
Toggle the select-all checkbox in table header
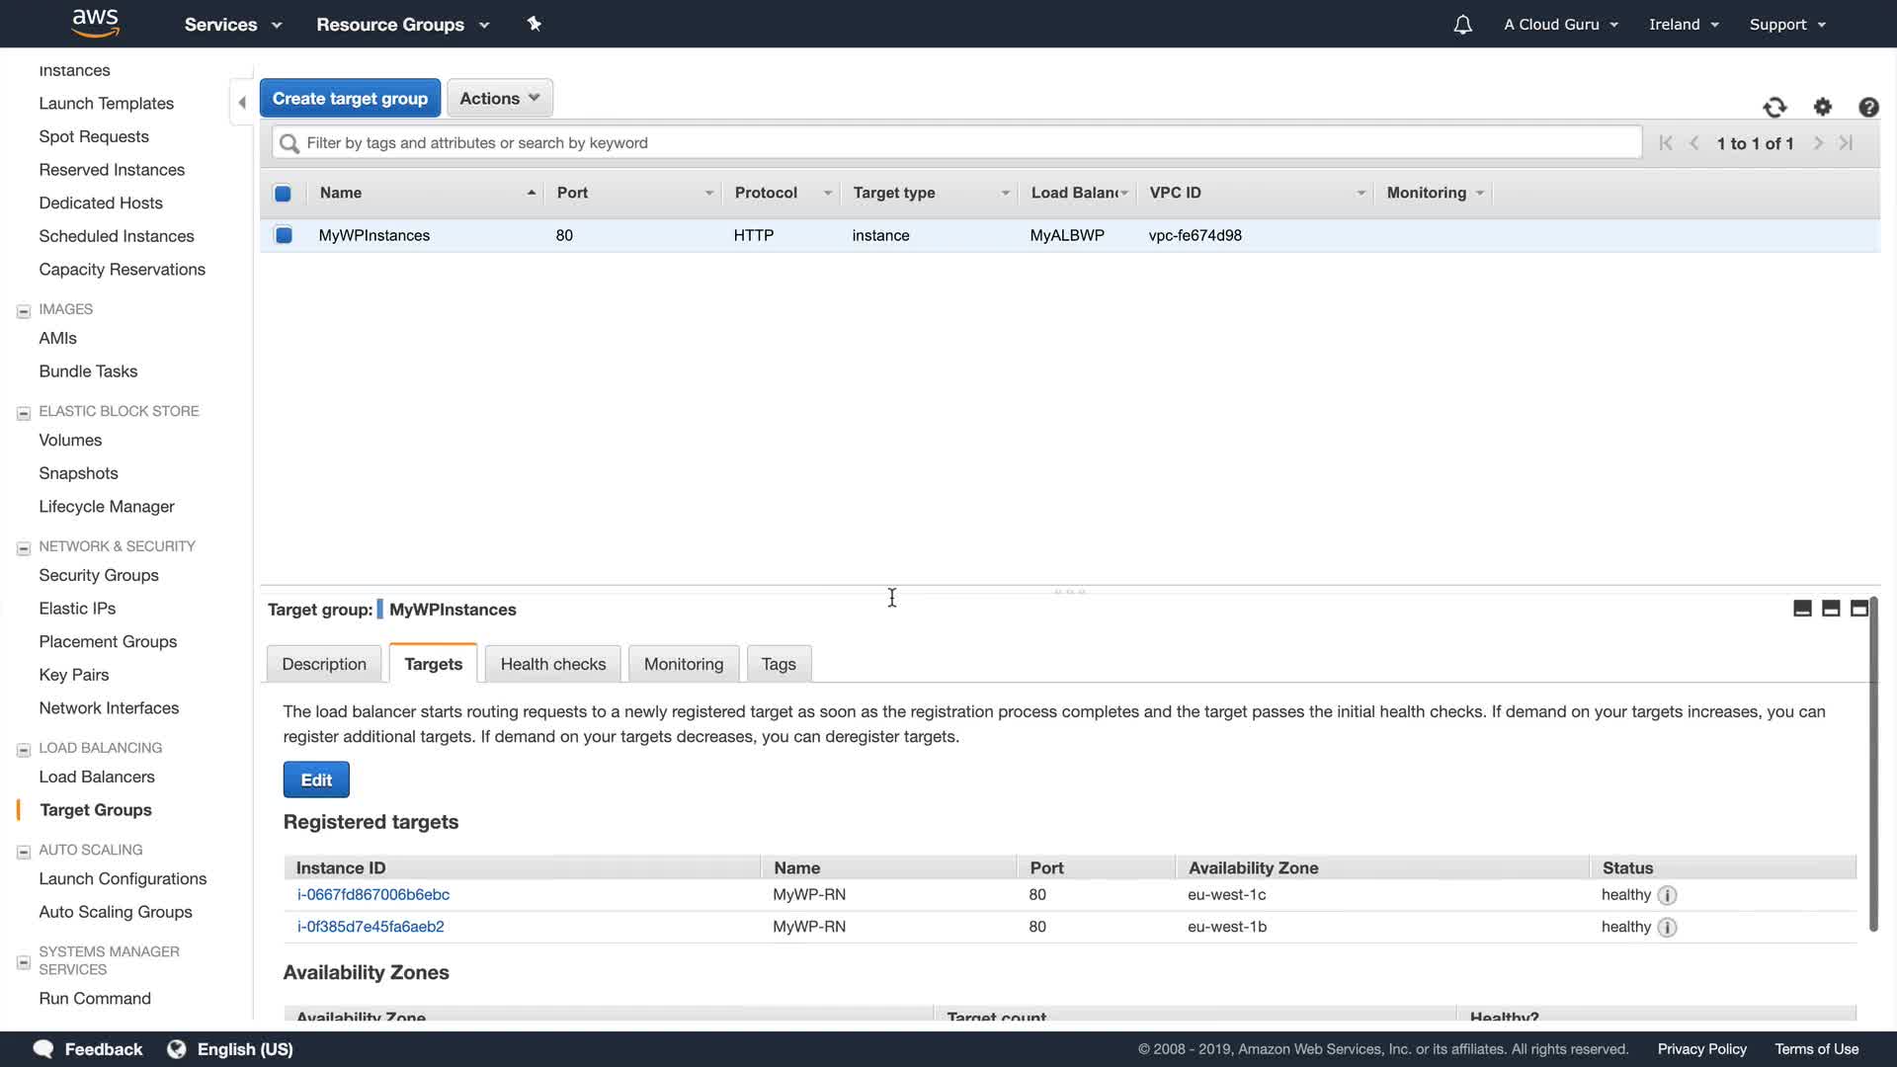(x=283, y=194)
